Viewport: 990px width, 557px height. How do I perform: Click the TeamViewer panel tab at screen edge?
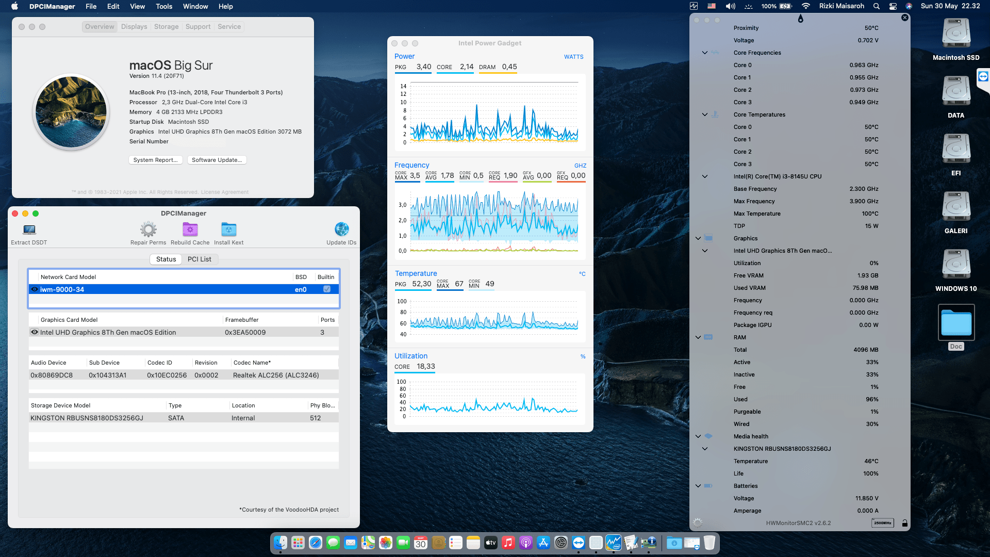click(983, 77)
